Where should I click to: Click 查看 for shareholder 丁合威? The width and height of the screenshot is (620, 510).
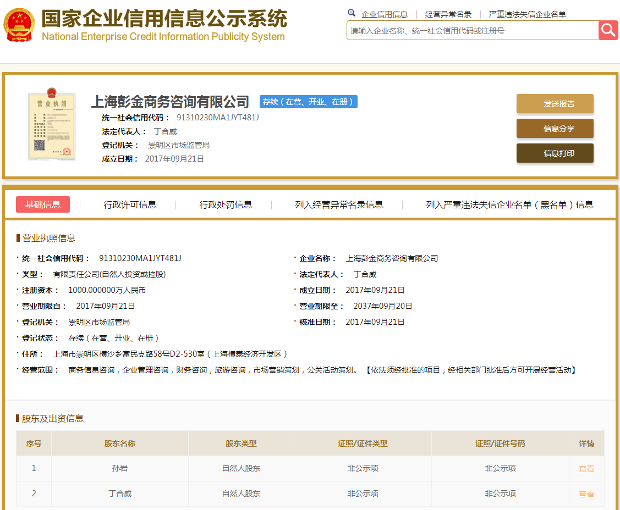[586, 494]
